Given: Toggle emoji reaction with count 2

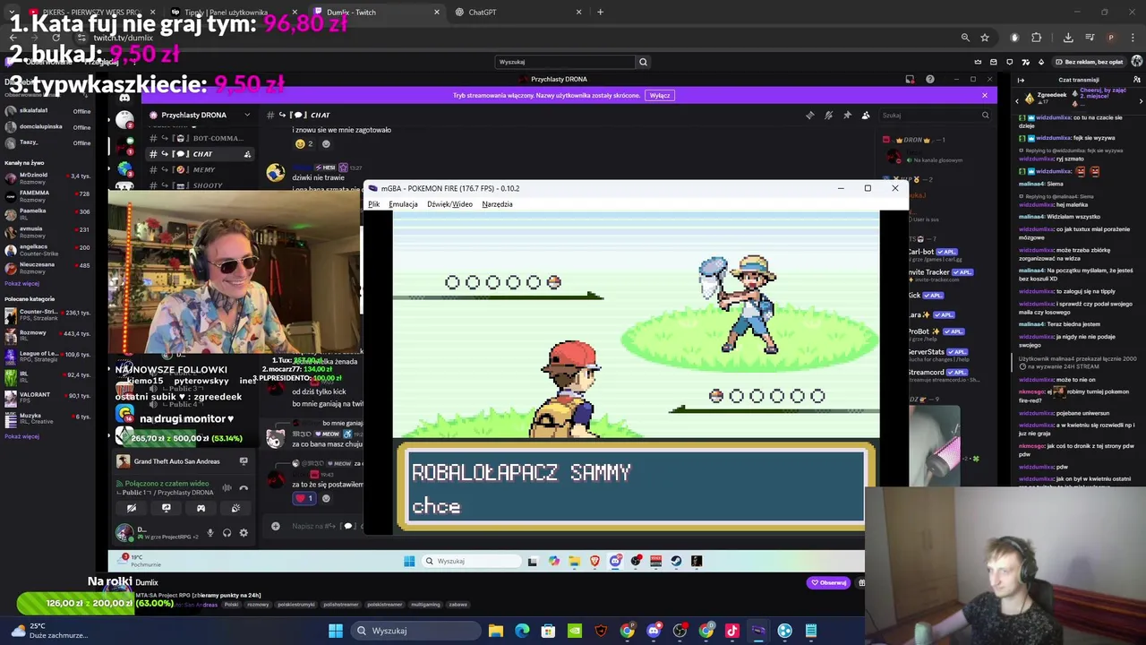Looking at the screenshot, I should 304,143.
